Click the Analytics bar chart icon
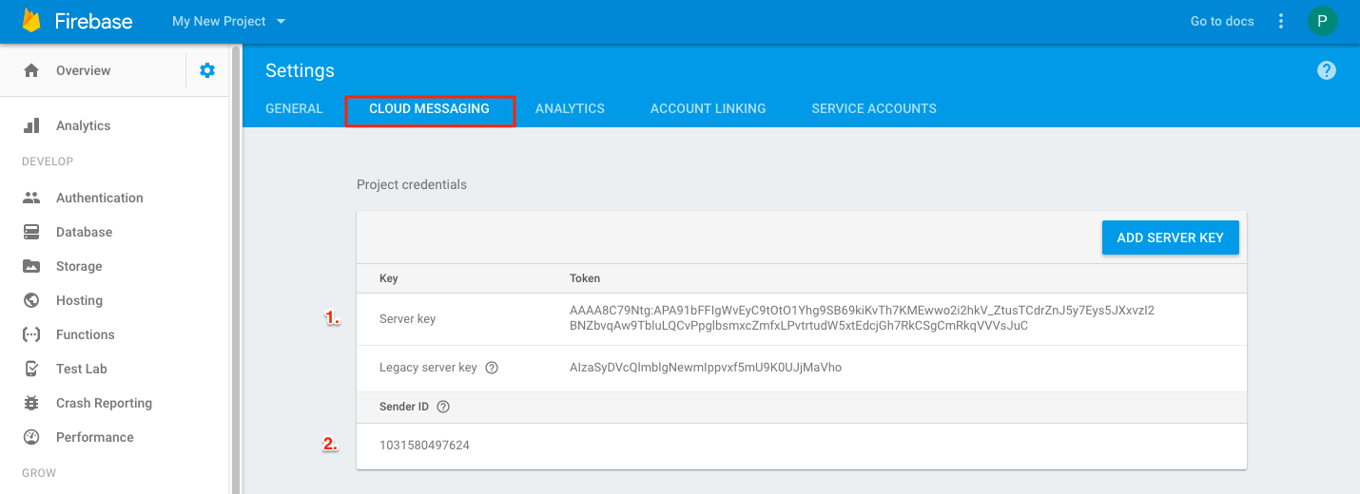This screenshot has height=494, width=1360. click(31, 125)
